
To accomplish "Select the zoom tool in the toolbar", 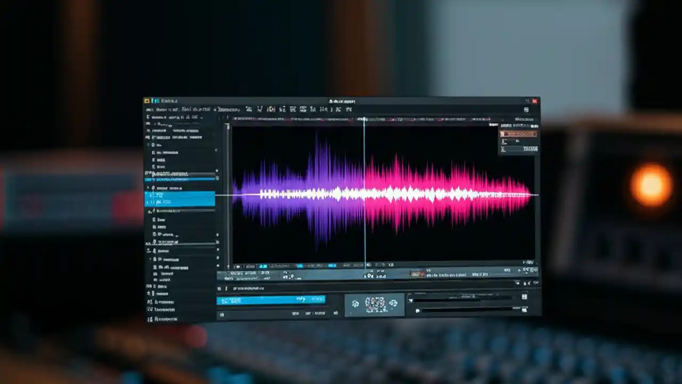I will (x=271, y=109).
